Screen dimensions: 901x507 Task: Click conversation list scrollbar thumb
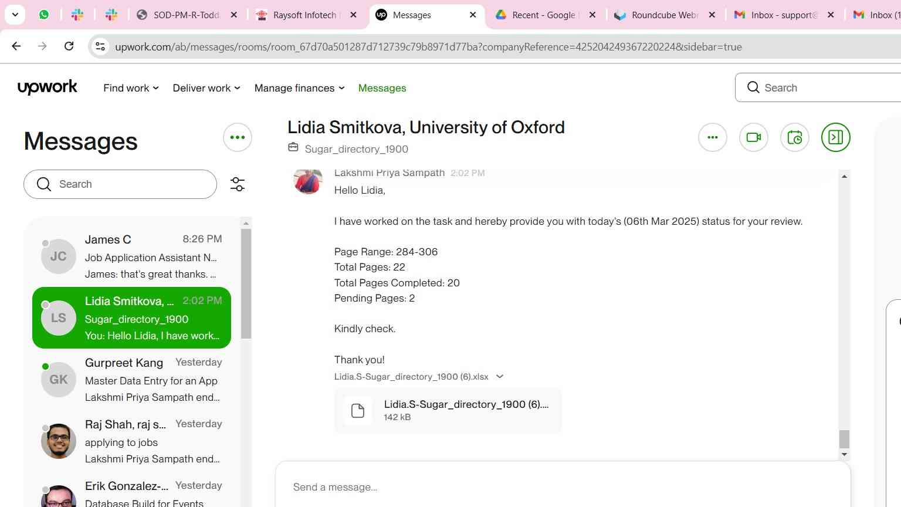click(x=246, y=283)
